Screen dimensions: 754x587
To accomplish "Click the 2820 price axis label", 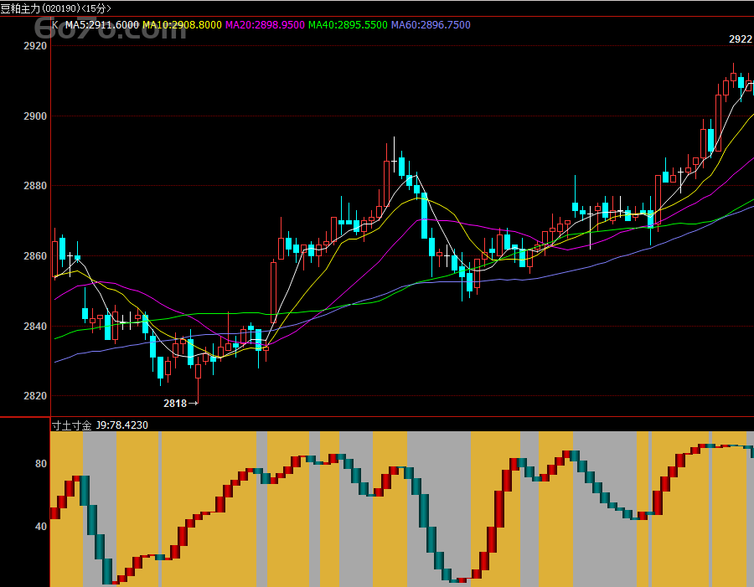I will coord(35,396).
